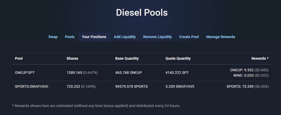
Task: Open the Swap tab
Action: tap(53, 37)
